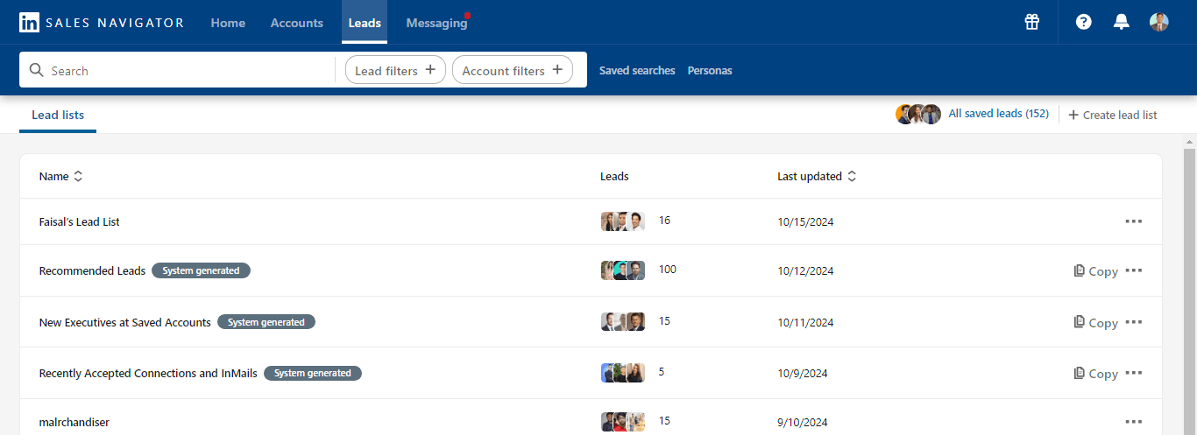Open the Messaging tab
The image size is (1197, 435).
pyautogui.click(x=436, y=23)
